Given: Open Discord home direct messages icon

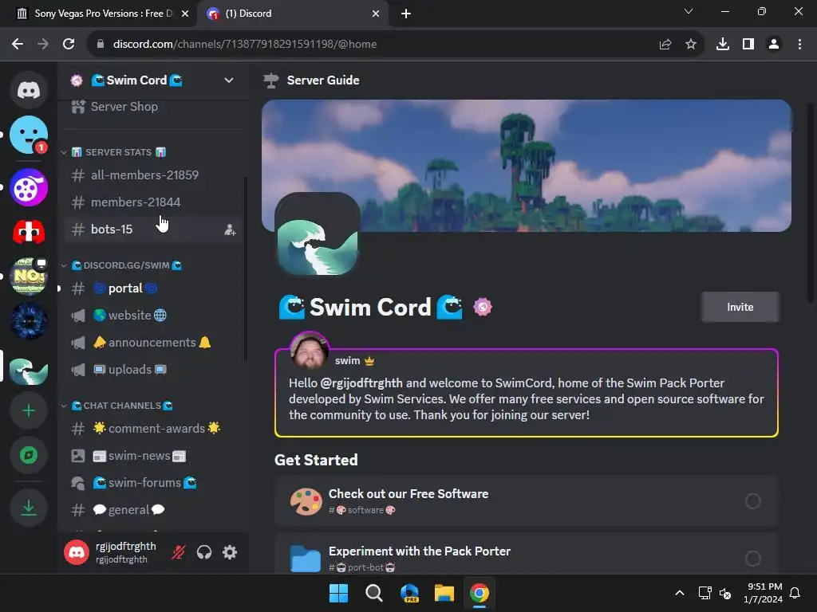Looking at the screenshot, I should (x=29, y=90).
